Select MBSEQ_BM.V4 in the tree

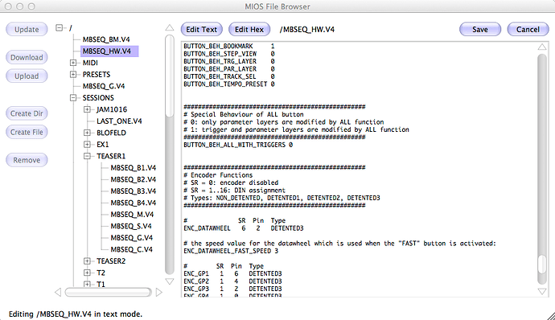tap(106, 39)
